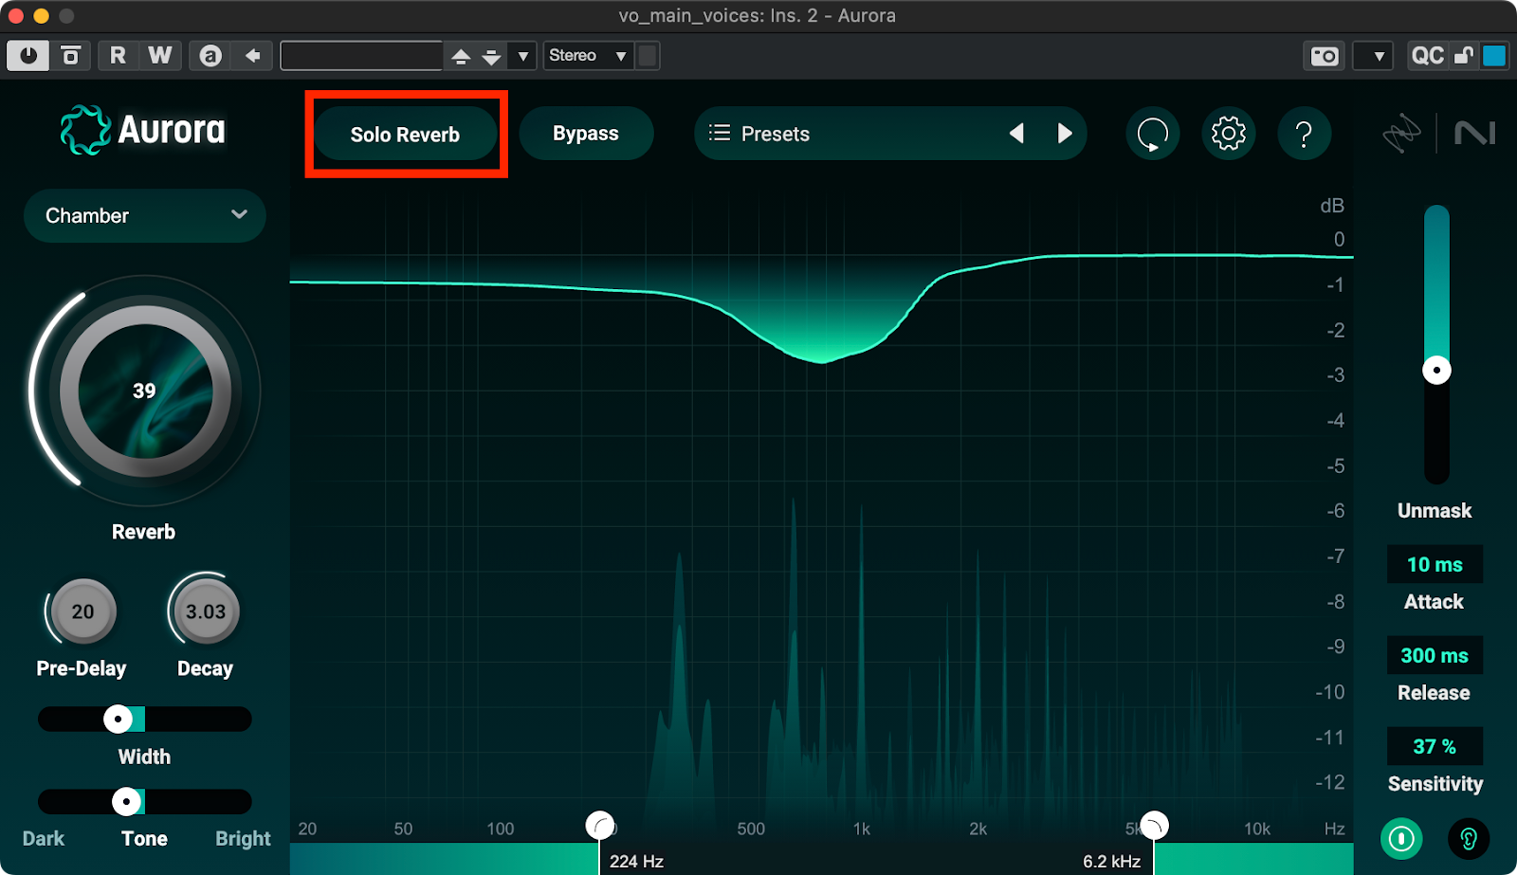Click the Native Instruments logo icon

click(1475, 133)
